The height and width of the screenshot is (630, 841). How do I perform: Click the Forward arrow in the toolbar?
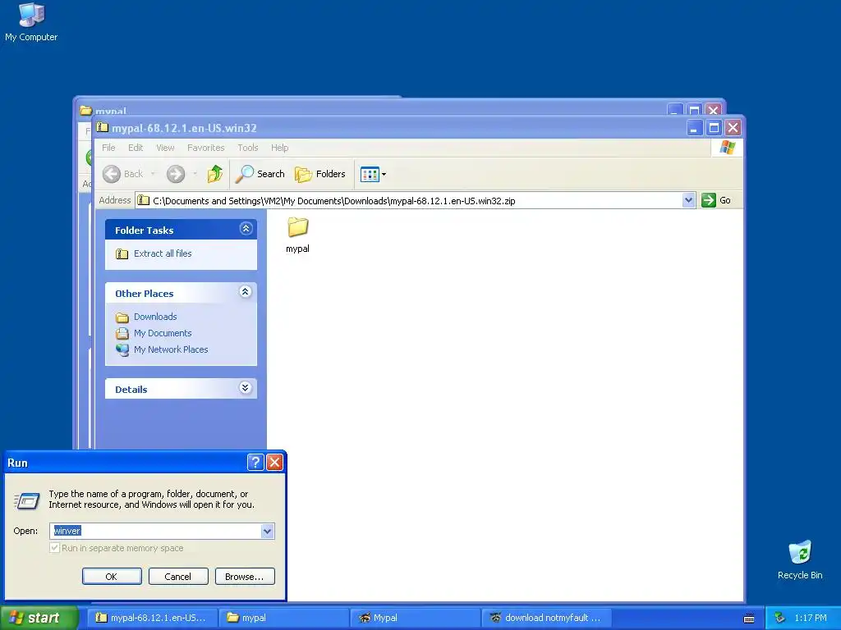pyautogui.click(x=176, y=174)
